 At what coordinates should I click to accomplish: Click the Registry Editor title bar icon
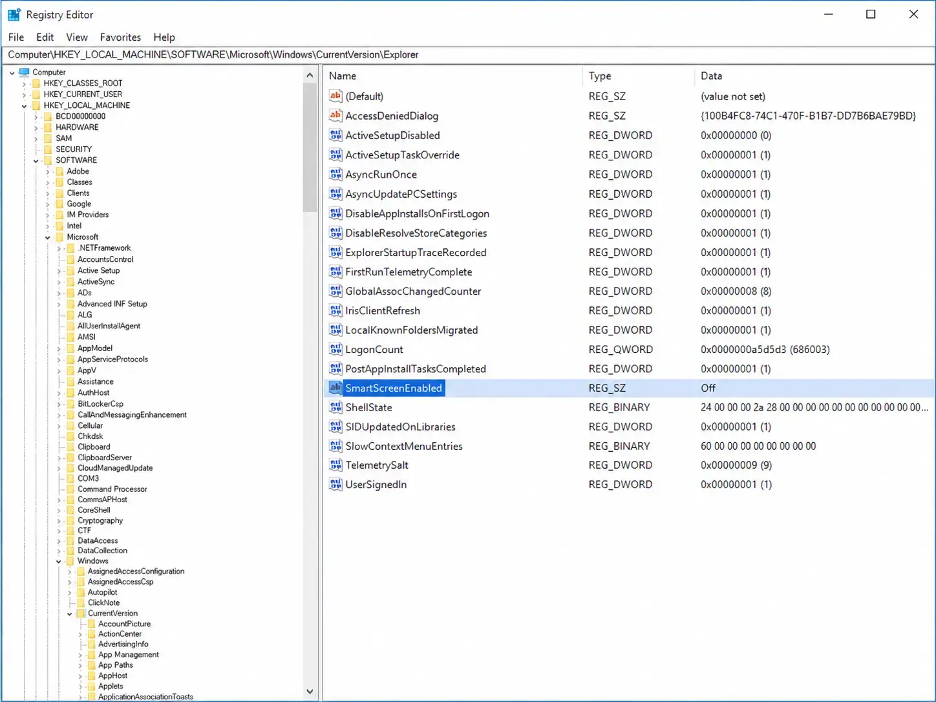[x=14, y=14]
